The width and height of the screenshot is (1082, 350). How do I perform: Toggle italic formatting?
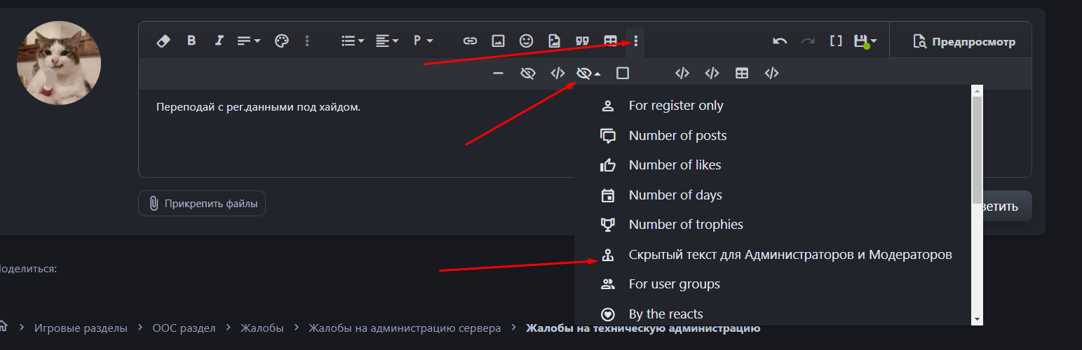[x=219, y=41]
